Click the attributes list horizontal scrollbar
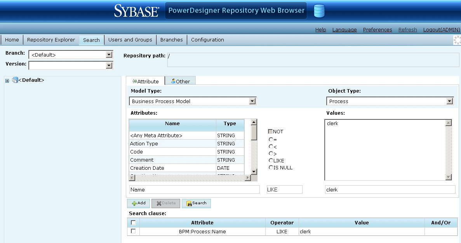Image resolution: width=461 pixels, height=243 pixels. (x=190, y=178)
